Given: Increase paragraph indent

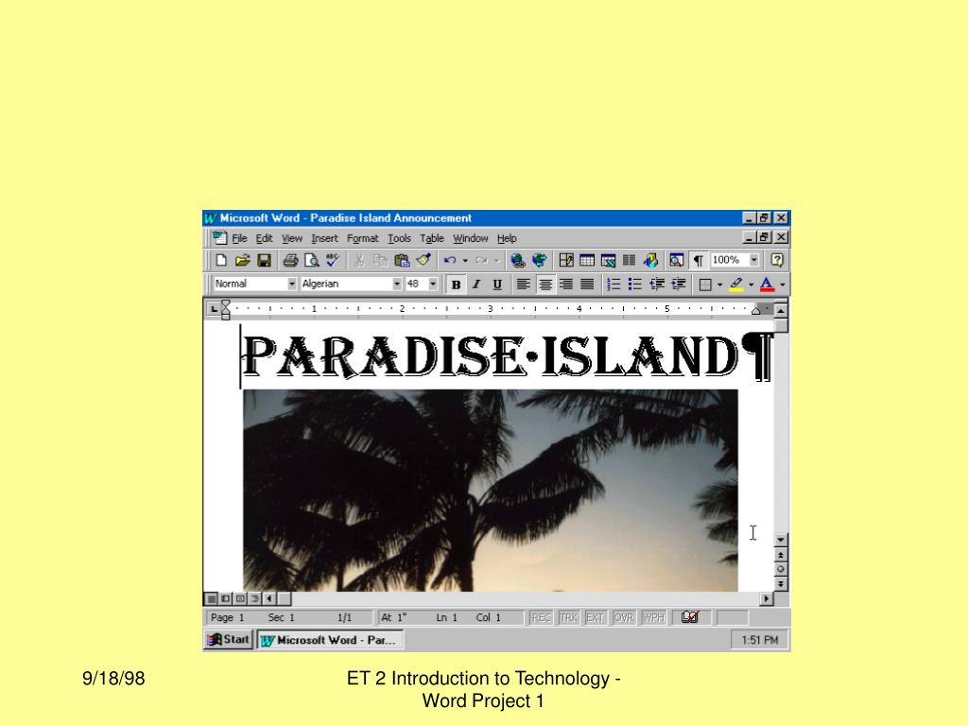Looking at the screenshot, I should (679, 284).
